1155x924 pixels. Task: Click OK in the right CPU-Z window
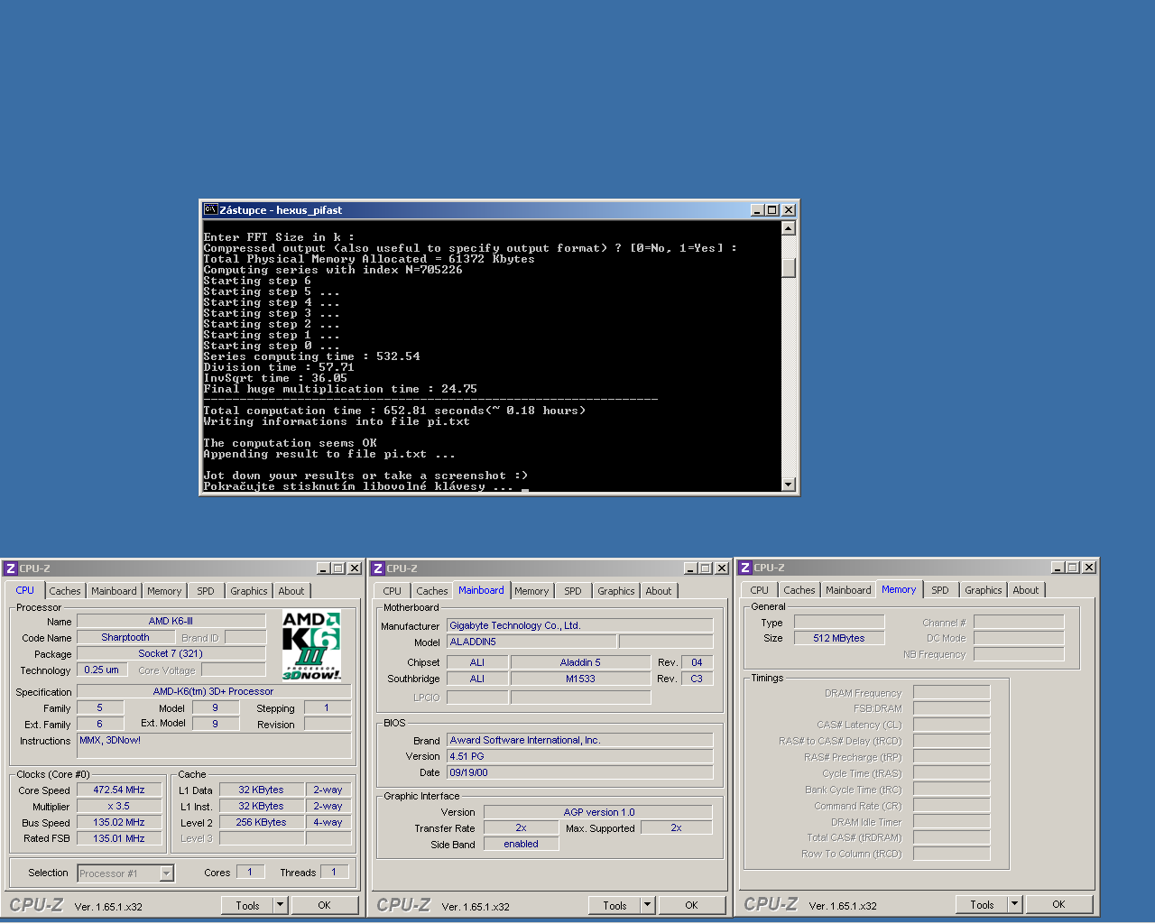point(1058,904)
